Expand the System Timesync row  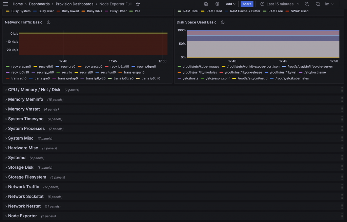click(x=26, y=119)
